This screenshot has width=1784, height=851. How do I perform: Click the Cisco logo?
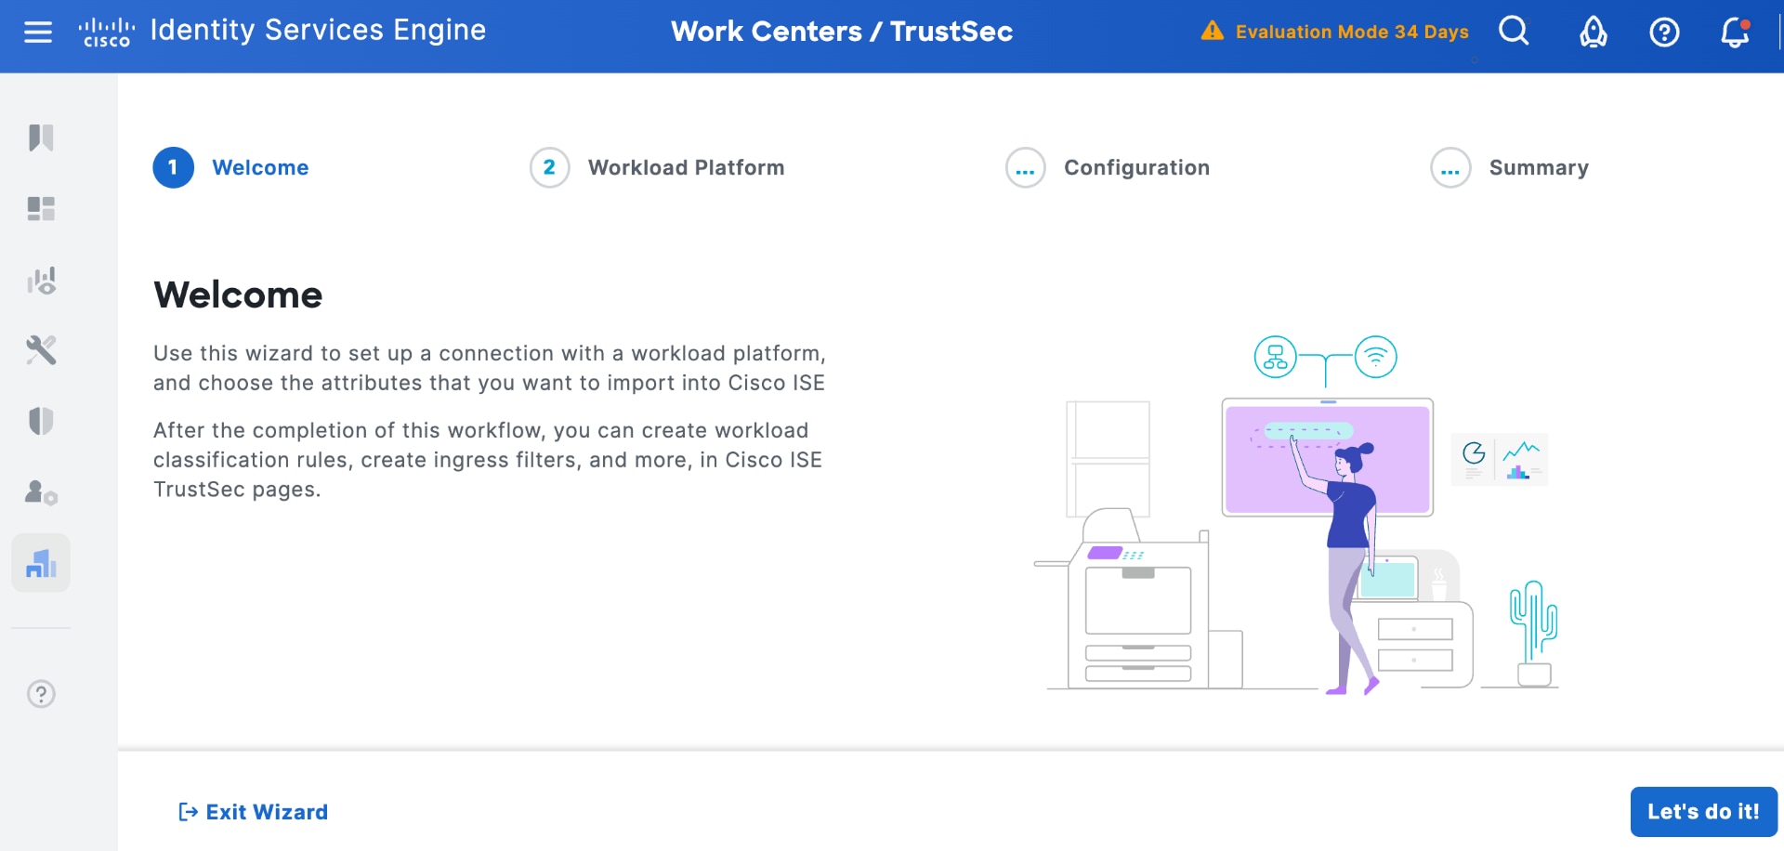[x=106, y=33]
